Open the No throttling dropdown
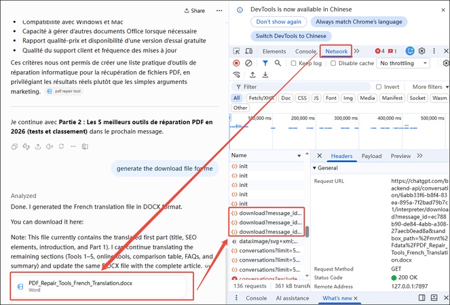Image resolution: width=450 pixels, height=305 pixels. pos(403,63)
